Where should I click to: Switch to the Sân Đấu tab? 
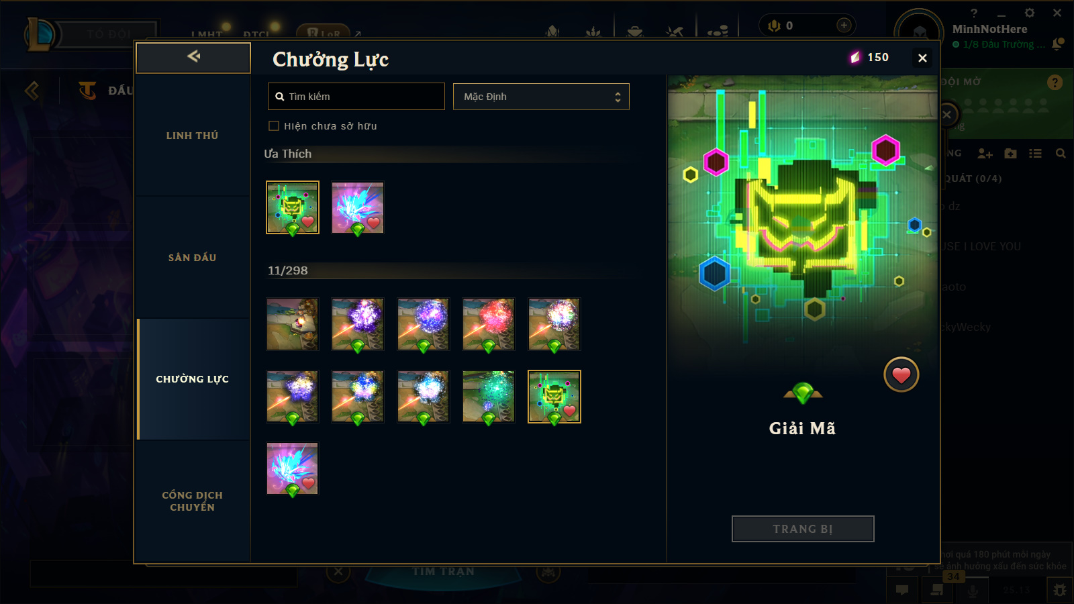click(193, 258)
